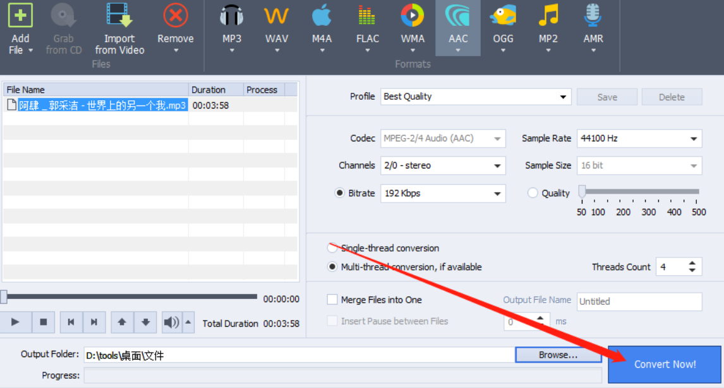
Task: Open the Bitrate dropdown
Action: coord(497,194)
